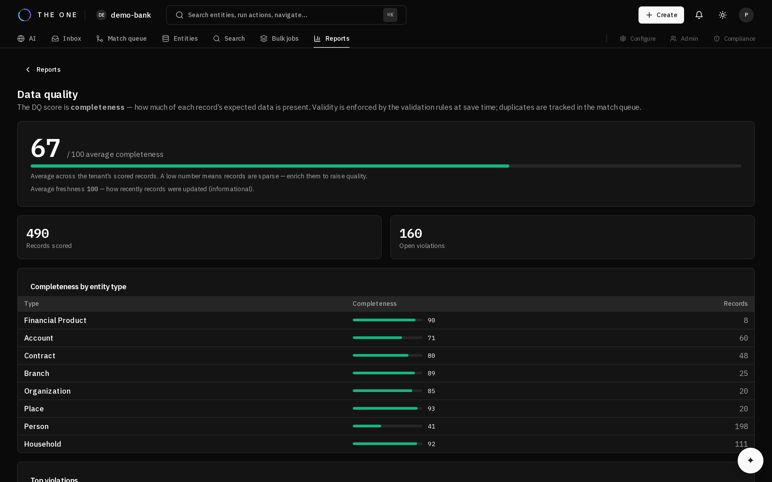The image size is (772, 482).
Task: Click the Completeness column header
Action: click(374, 304)
